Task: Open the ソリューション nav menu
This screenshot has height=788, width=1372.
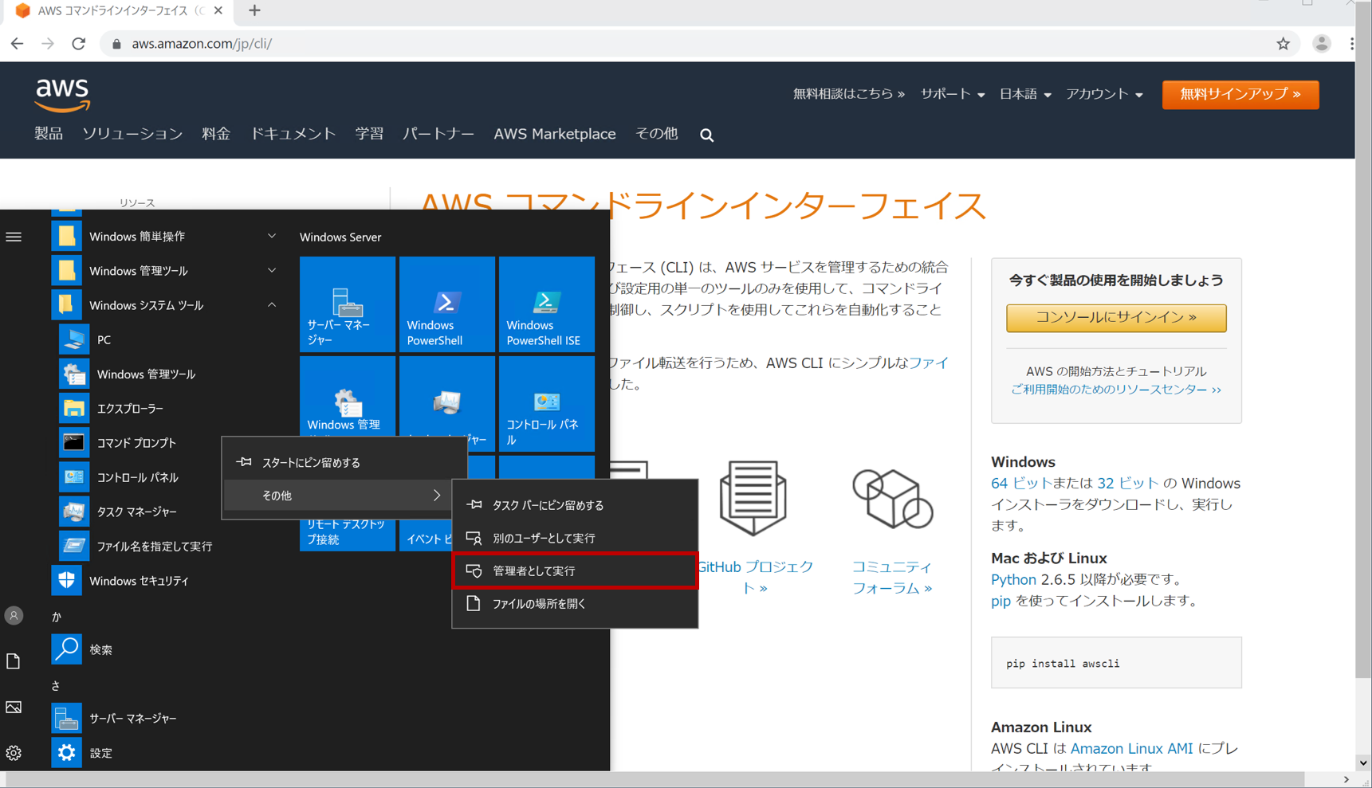Action: [132, 134]
